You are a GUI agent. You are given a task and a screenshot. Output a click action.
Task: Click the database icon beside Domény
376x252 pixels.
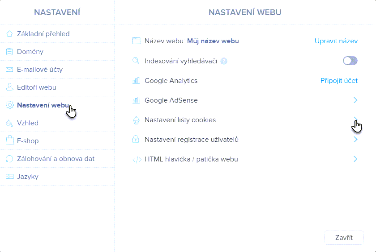(x=9, y=52)
